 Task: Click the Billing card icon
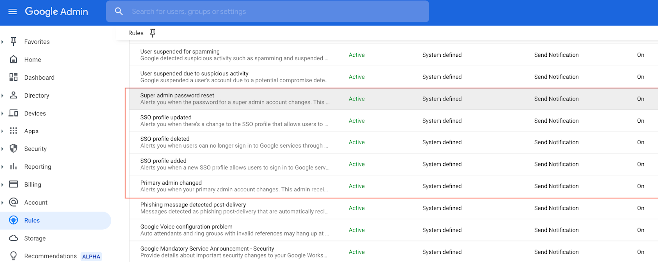(14, 184)
